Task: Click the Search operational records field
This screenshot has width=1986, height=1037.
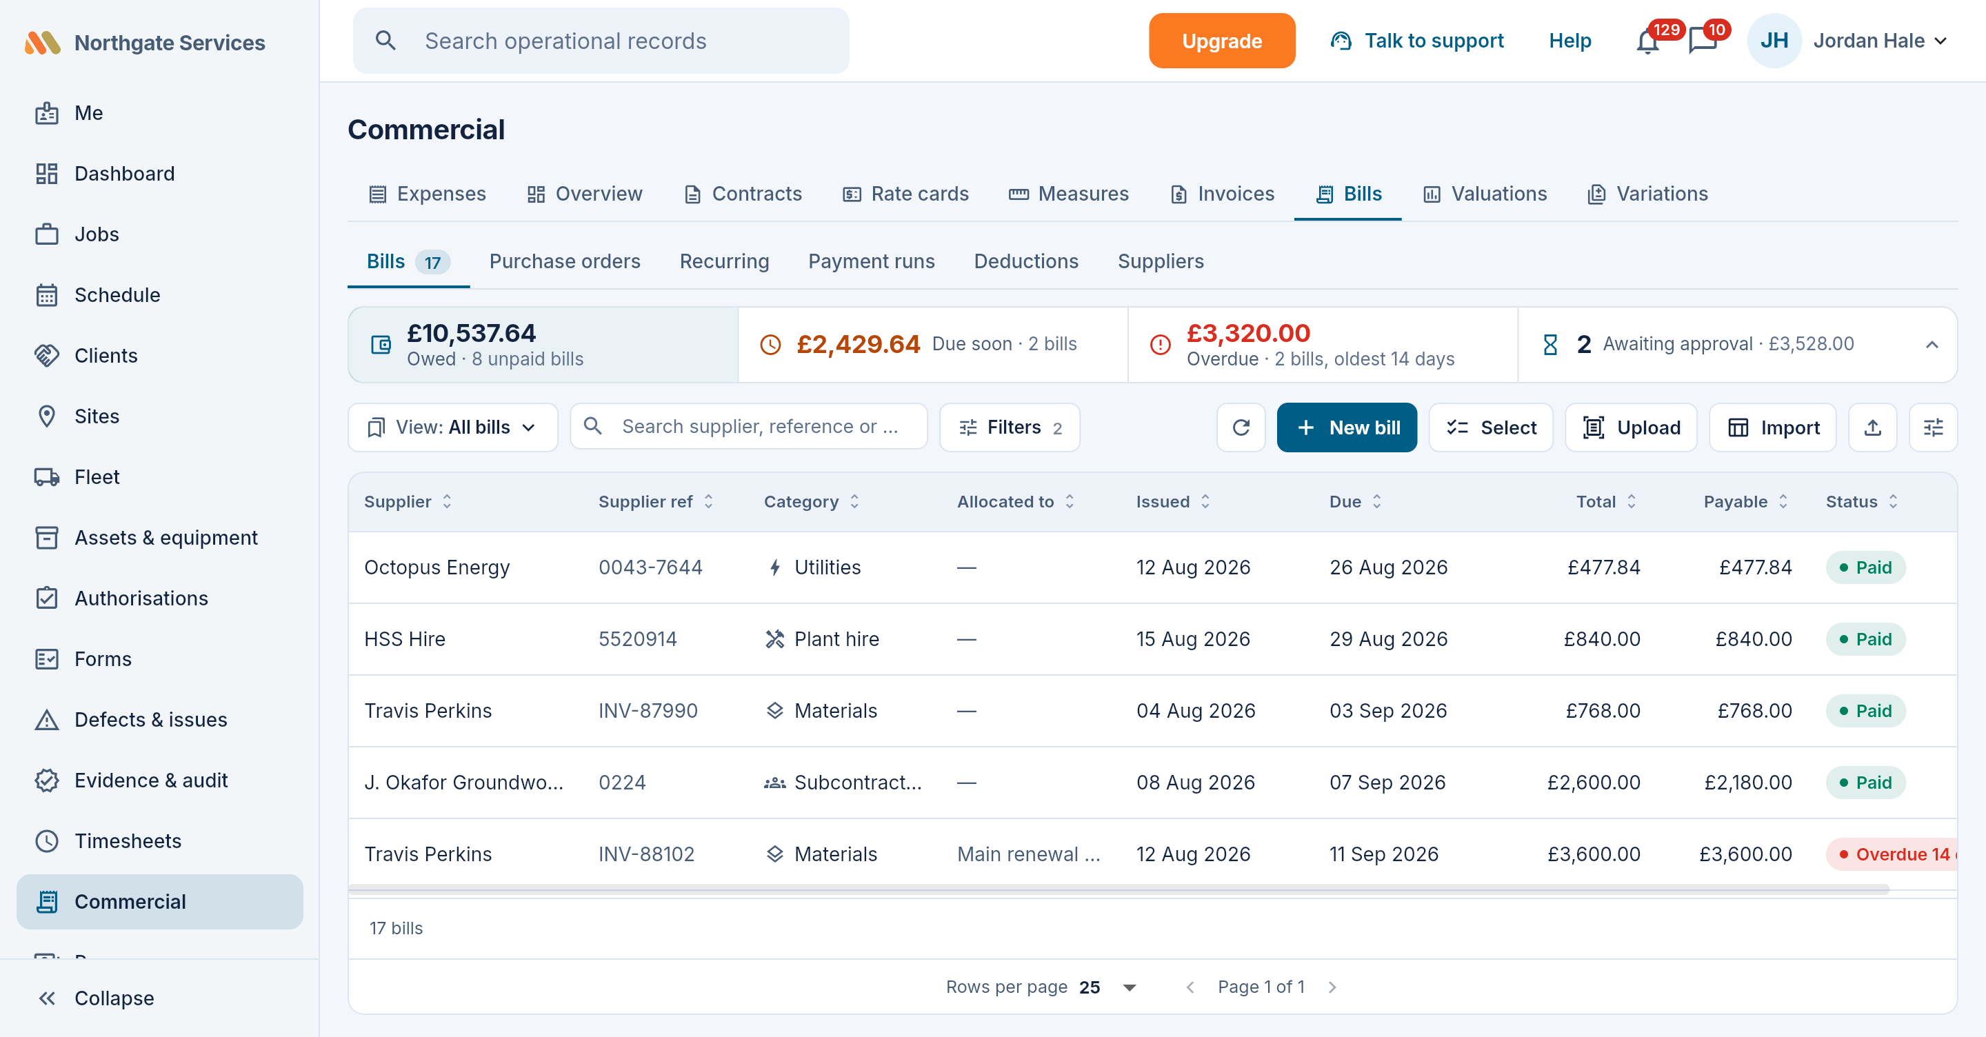Action: tap(601, 41)
